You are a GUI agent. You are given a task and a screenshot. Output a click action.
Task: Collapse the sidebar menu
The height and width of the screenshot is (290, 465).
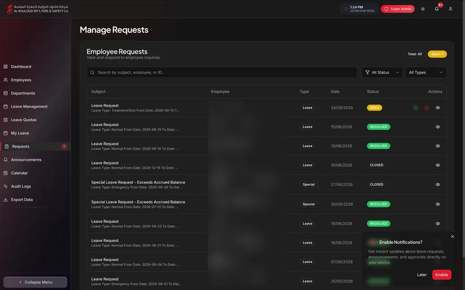[x=35, y=282]
